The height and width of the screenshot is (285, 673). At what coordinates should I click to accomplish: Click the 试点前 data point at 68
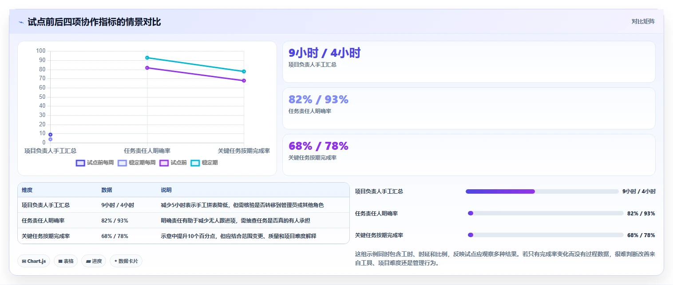244,81
